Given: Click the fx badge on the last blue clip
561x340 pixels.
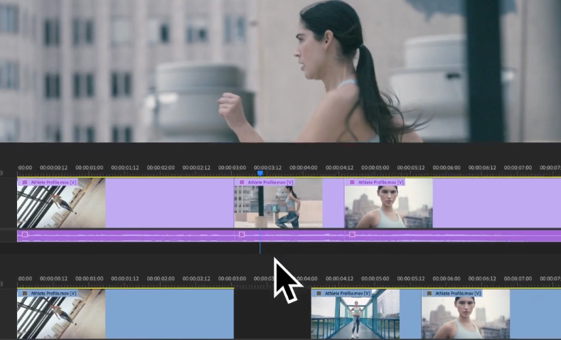Looking at the screenshot, I should pyautogui.click(x=429, y=293).
